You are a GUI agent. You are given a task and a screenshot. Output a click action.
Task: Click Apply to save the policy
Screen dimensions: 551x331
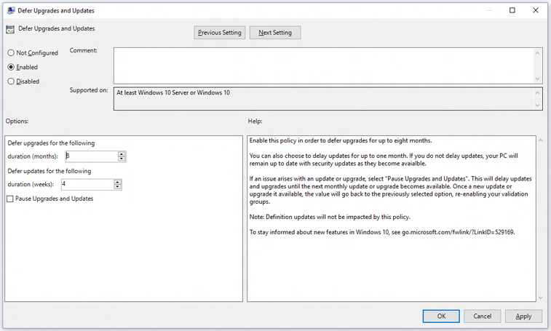click(523, 316)
